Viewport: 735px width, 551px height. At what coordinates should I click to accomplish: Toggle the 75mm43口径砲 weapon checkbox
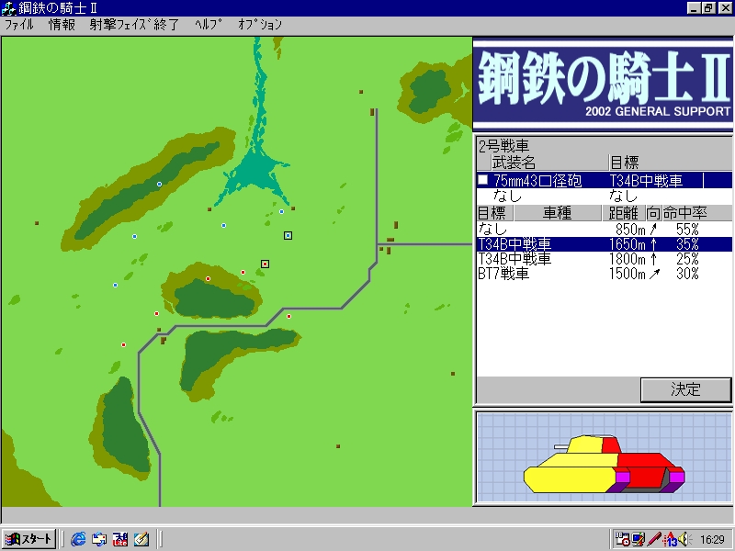[483, 180]
